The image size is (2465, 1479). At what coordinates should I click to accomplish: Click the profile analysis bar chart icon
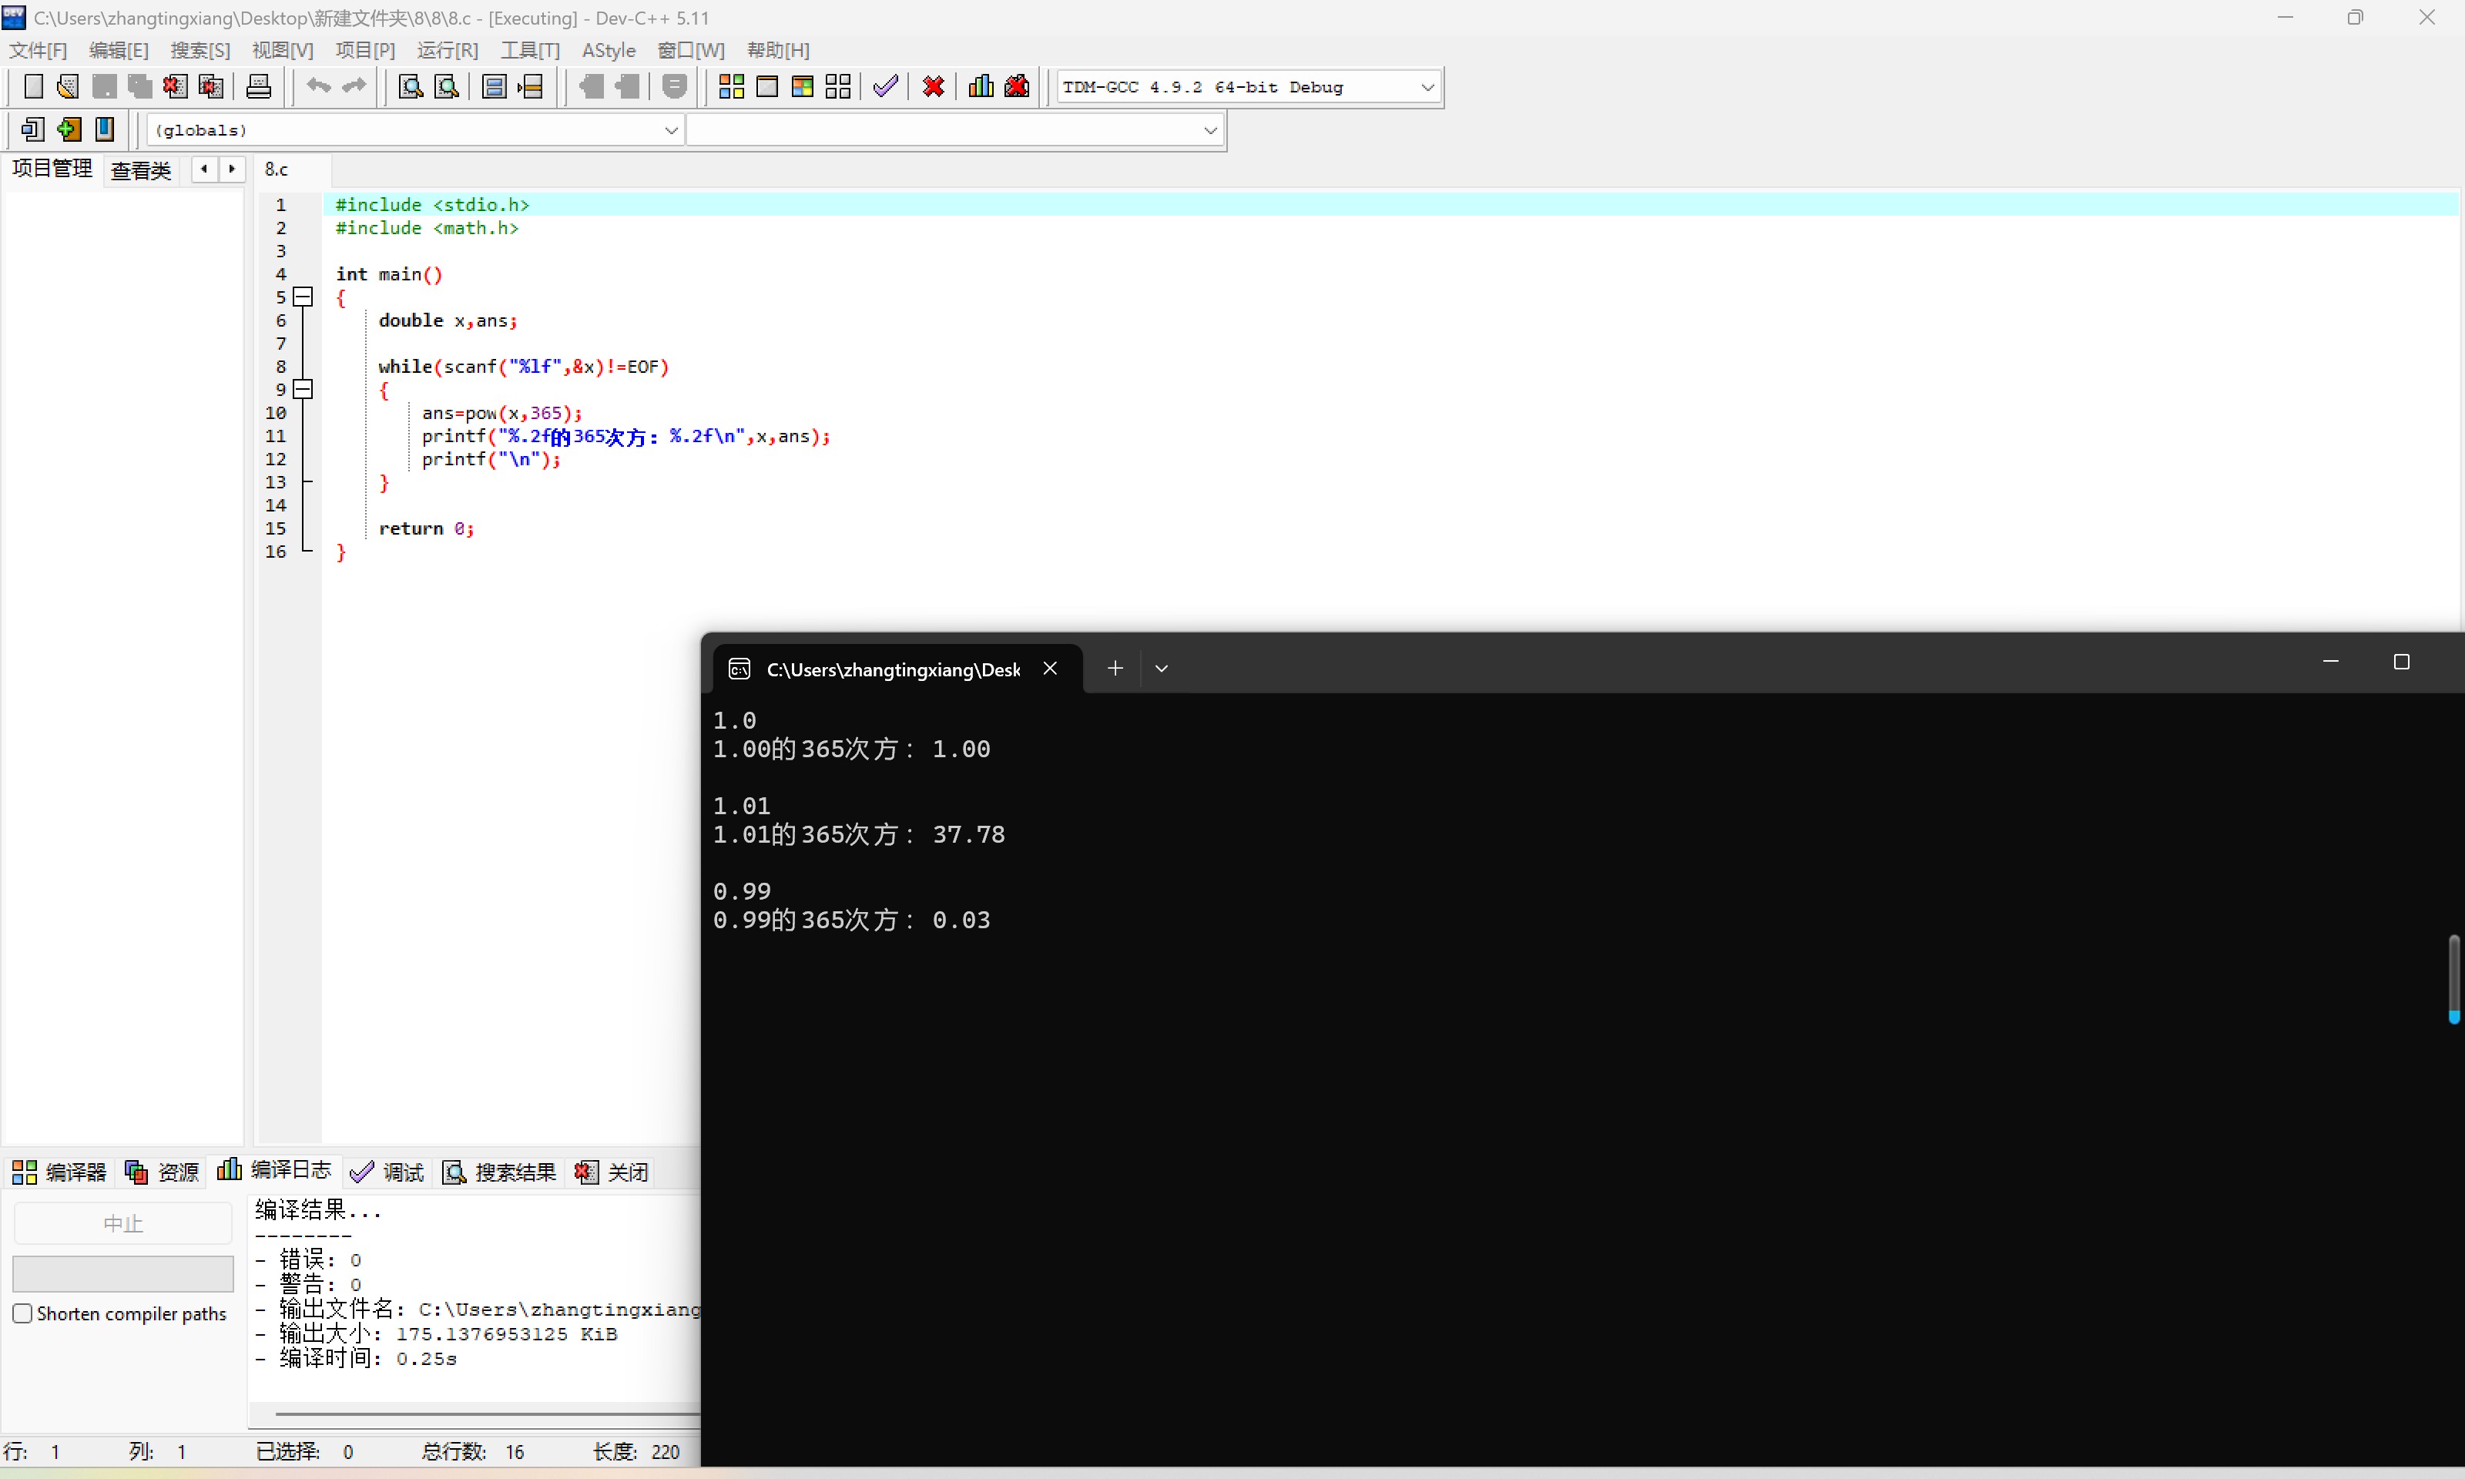point(981,87)
